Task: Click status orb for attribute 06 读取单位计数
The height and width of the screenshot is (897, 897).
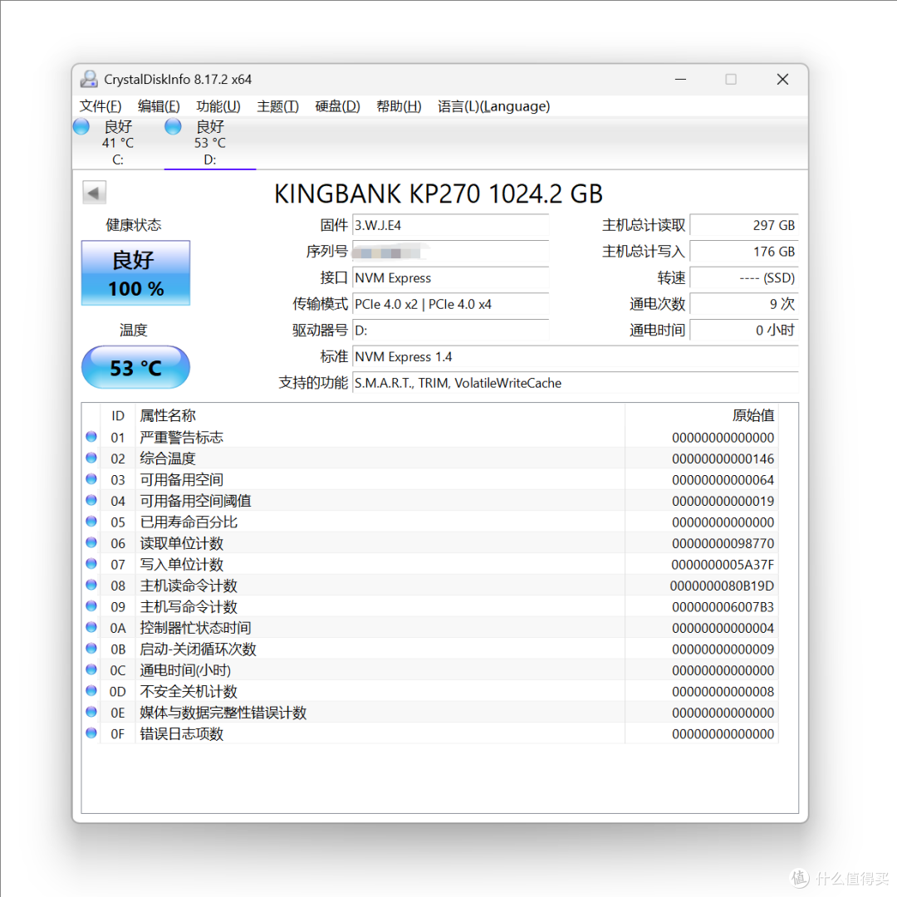Action: pos(91,543)
